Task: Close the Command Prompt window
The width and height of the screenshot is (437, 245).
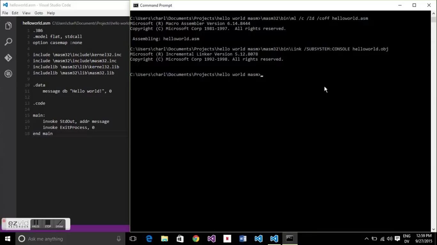Action: pos(429,5)
